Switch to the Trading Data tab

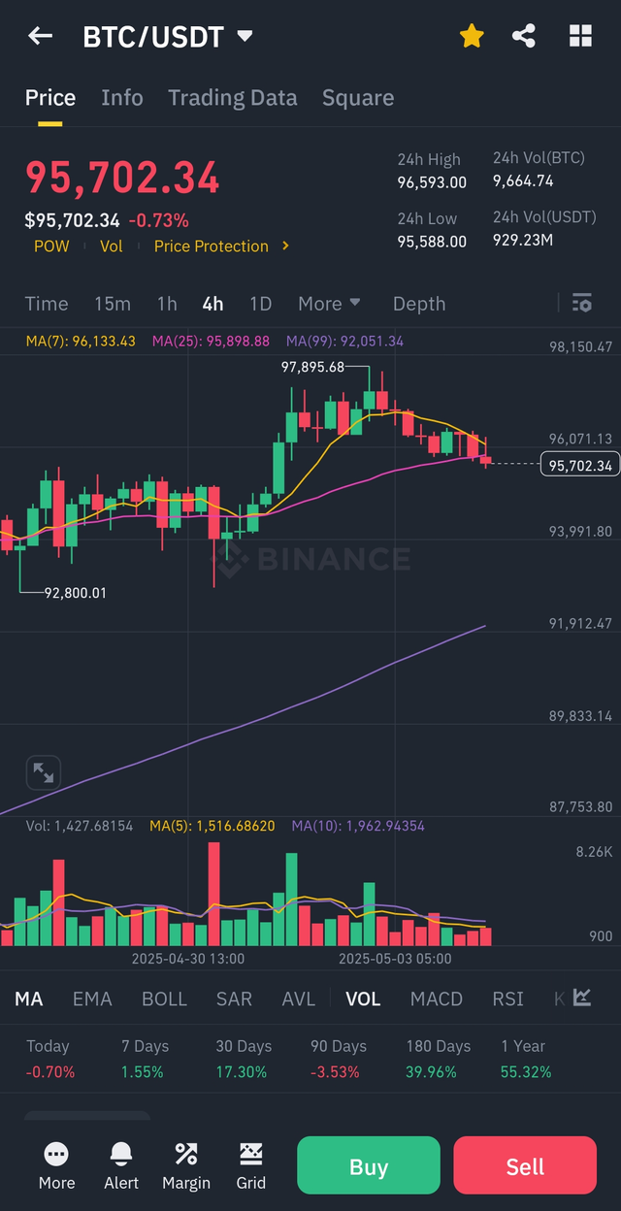pos(233,98)
